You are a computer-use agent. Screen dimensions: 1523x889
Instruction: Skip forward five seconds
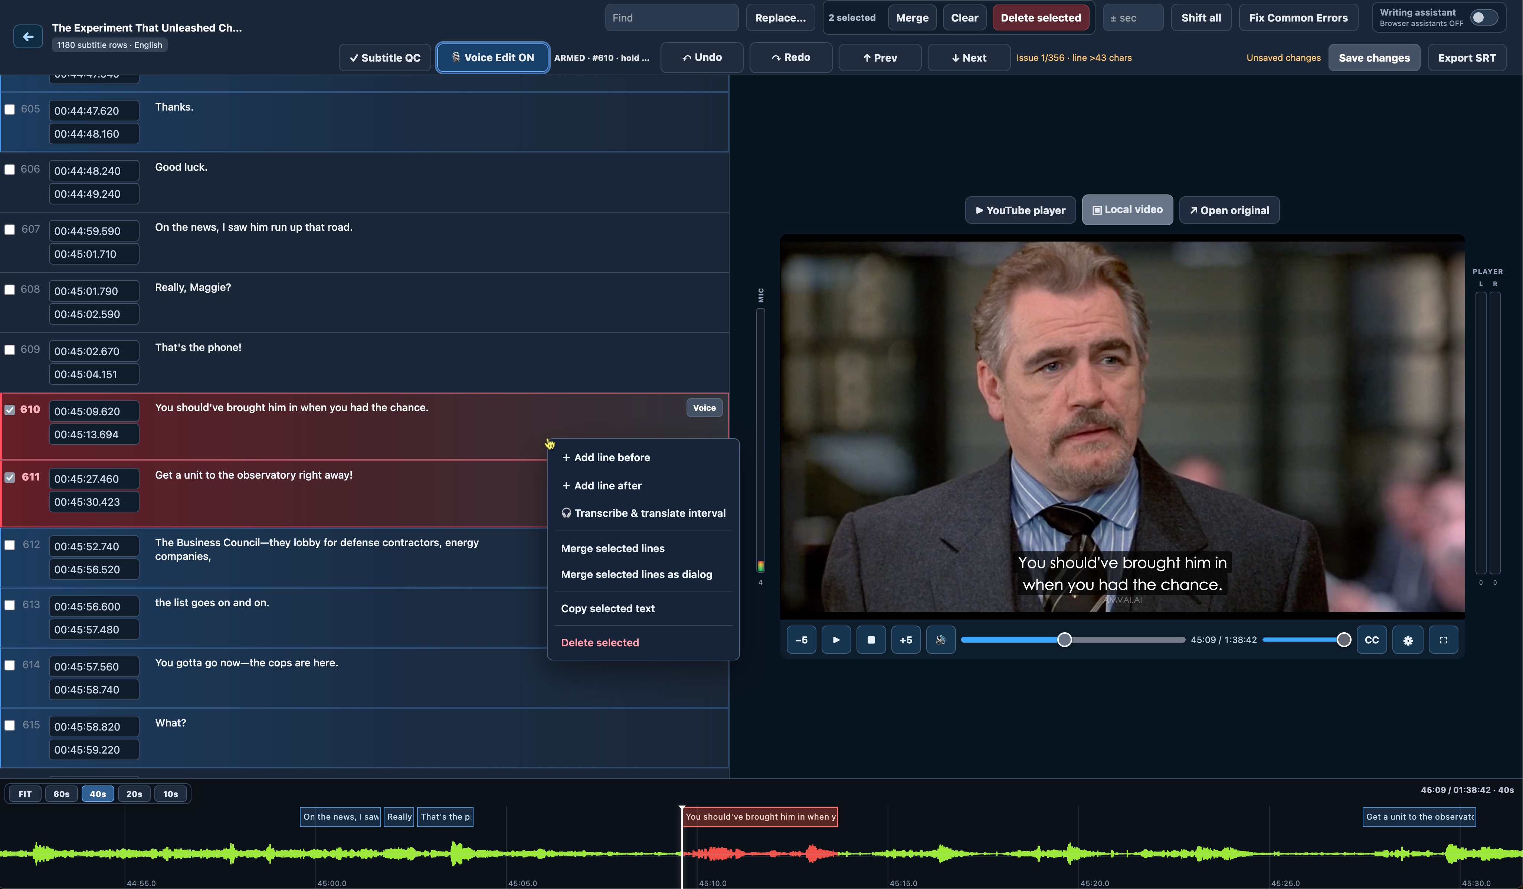[905, 640]
